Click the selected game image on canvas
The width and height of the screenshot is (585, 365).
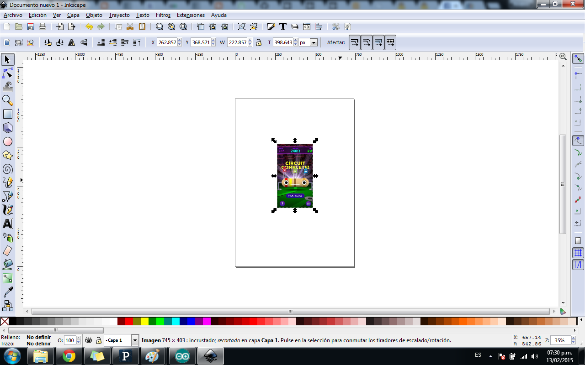pos(295,176)
